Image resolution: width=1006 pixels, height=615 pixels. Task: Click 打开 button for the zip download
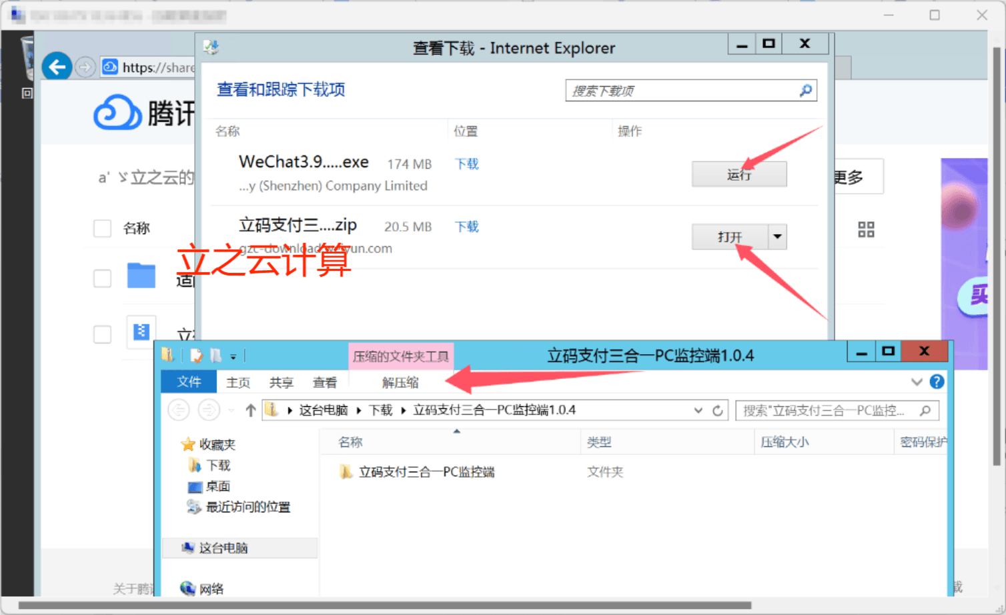tap(730, 237)
